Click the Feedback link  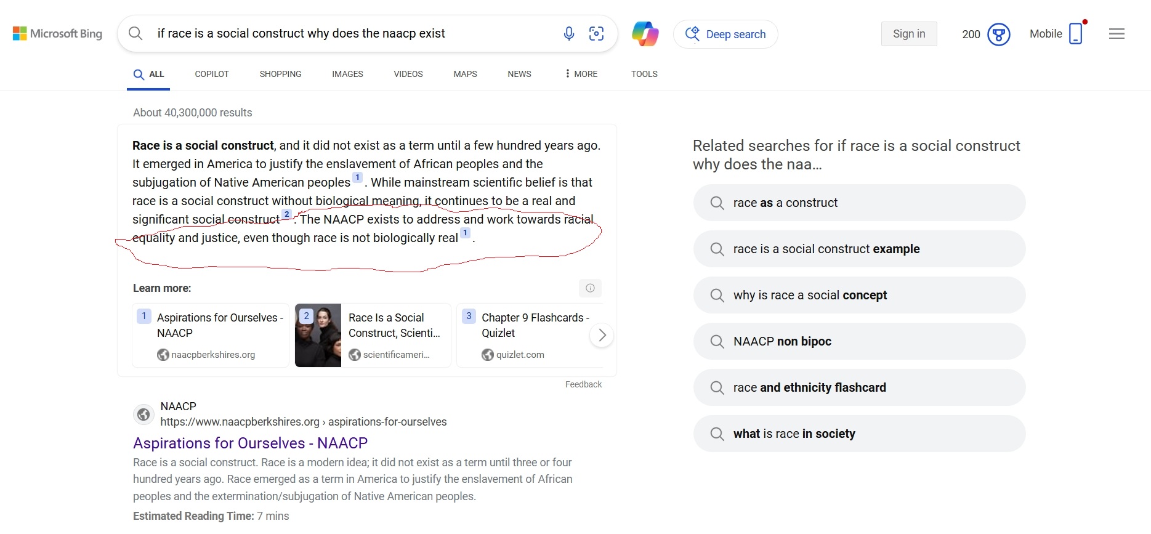click(x=583, y=384)
